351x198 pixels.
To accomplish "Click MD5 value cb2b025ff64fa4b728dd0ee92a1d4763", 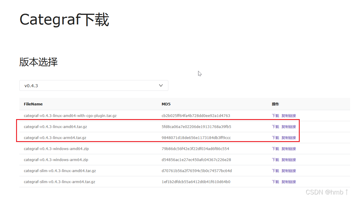I will 196,116.
